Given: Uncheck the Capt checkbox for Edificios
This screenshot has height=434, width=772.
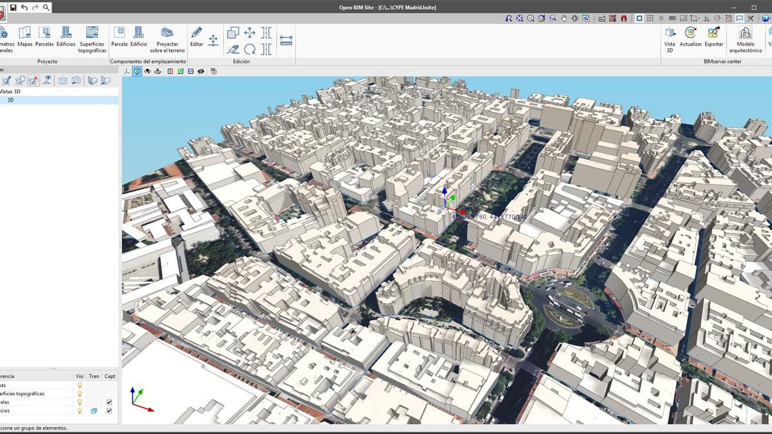Looking at the screenshot, I should (x=109, y=411).
